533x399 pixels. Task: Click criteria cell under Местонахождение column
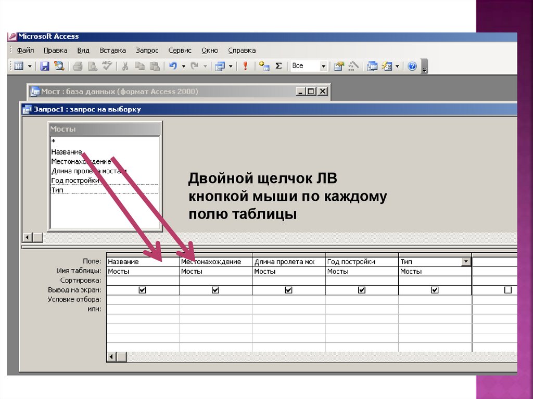(216, 300)
